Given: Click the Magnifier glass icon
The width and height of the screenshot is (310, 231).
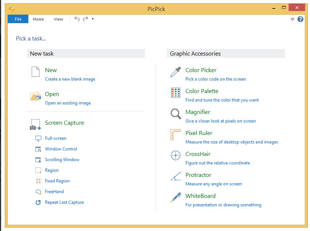Looking at the screenshot, I should pyautogui.click(x=176, y=114).
